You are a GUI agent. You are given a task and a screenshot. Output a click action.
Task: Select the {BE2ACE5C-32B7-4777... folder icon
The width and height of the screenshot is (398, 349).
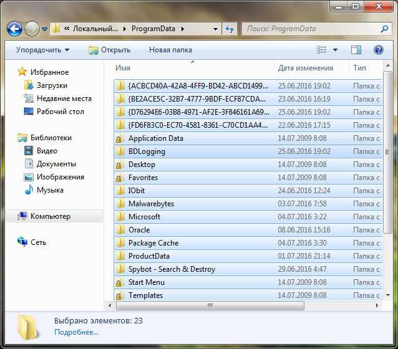coord(120,99)
